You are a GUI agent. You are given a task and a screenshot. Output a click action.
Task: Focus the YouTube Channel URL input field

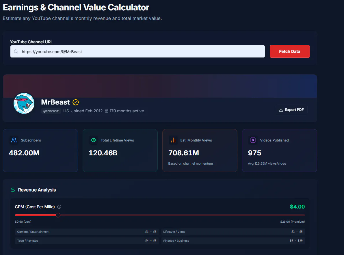pyautogui.click(x=137, y=51)
